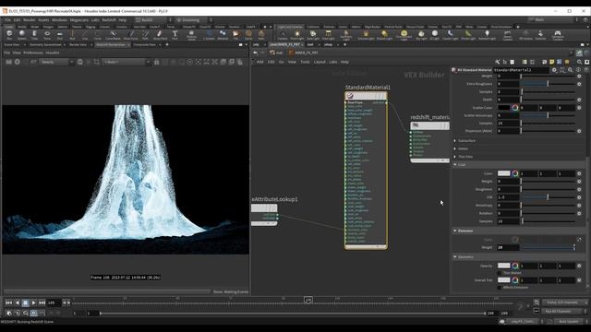
Task: Click the mat path button in network editor
Action: (x=276, y=53)
